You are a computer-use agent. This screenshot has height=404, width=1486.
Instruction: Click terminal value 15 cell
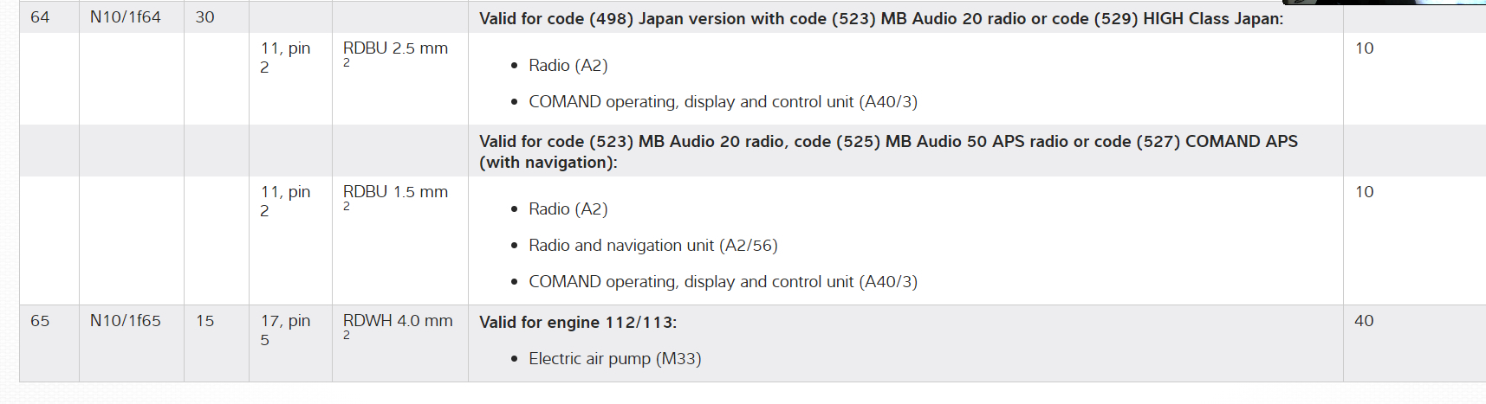204,321
